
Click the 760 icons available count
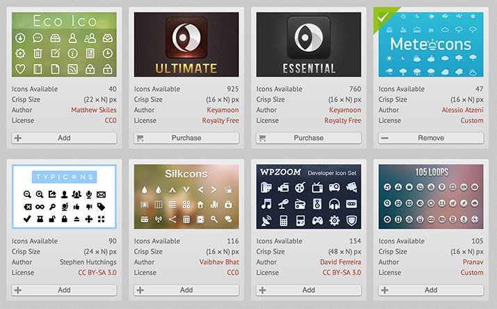pos(355,89)
